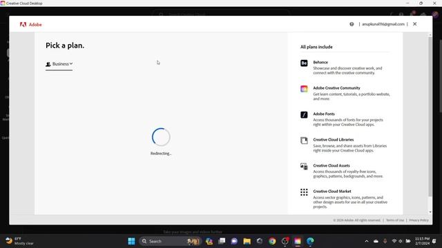Screen dimensions: 442x248
Task: Click the Creative Cloud Assets icon
Action: coord(304,166)
